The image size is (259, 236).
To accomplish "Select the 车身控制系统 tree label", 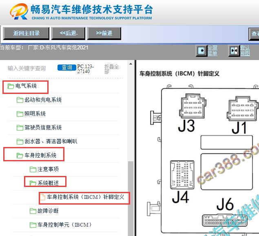I will [40, 156].
